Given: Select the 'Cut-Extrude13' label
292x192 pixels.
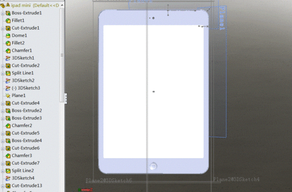Looking at the screenshot, I should click(x=27, y=186).
